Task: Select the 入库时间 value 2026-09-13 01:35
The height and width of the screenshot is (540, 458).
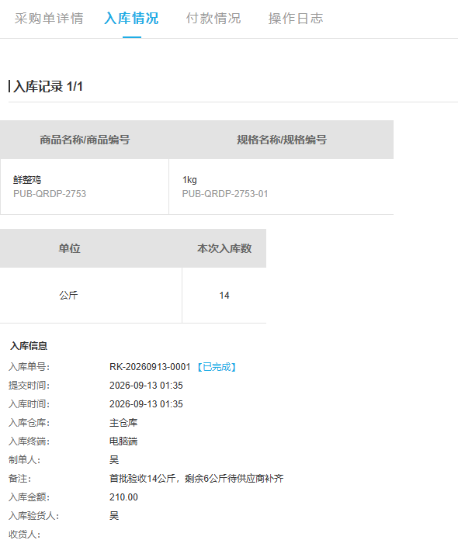Action: (146, 404)
